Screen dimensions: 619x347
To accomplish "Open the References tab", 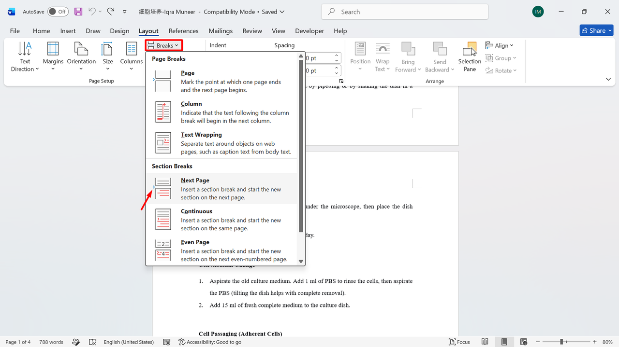I will [x=183, y=31].
